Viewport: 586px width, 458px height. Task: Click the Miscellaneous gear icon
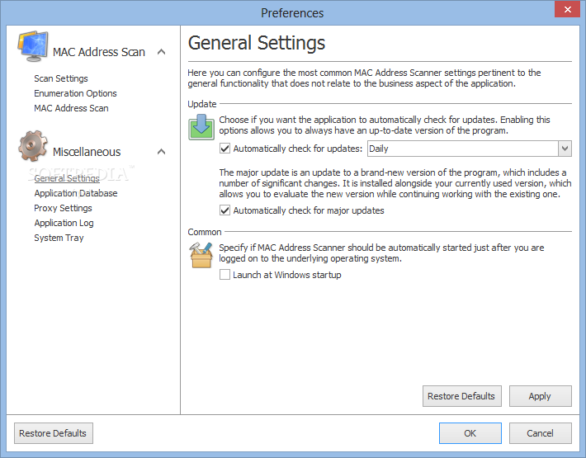pyautogui.click(x=33, y=146)
